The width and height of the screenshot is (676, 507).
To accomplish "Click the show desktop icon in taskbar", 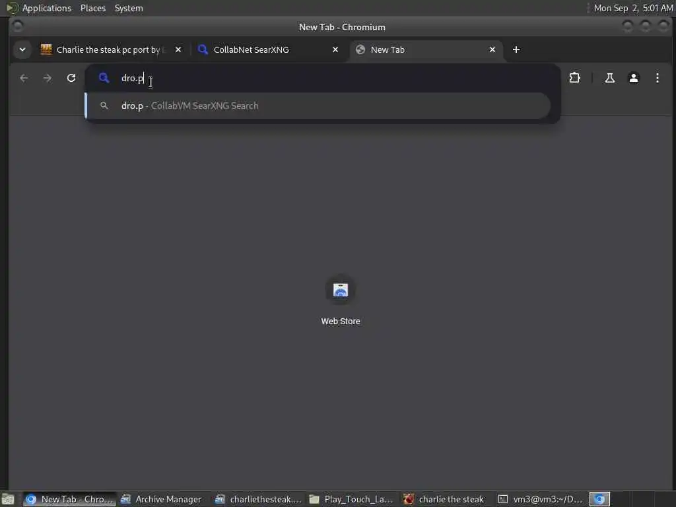I will click(x=8, y=499).
